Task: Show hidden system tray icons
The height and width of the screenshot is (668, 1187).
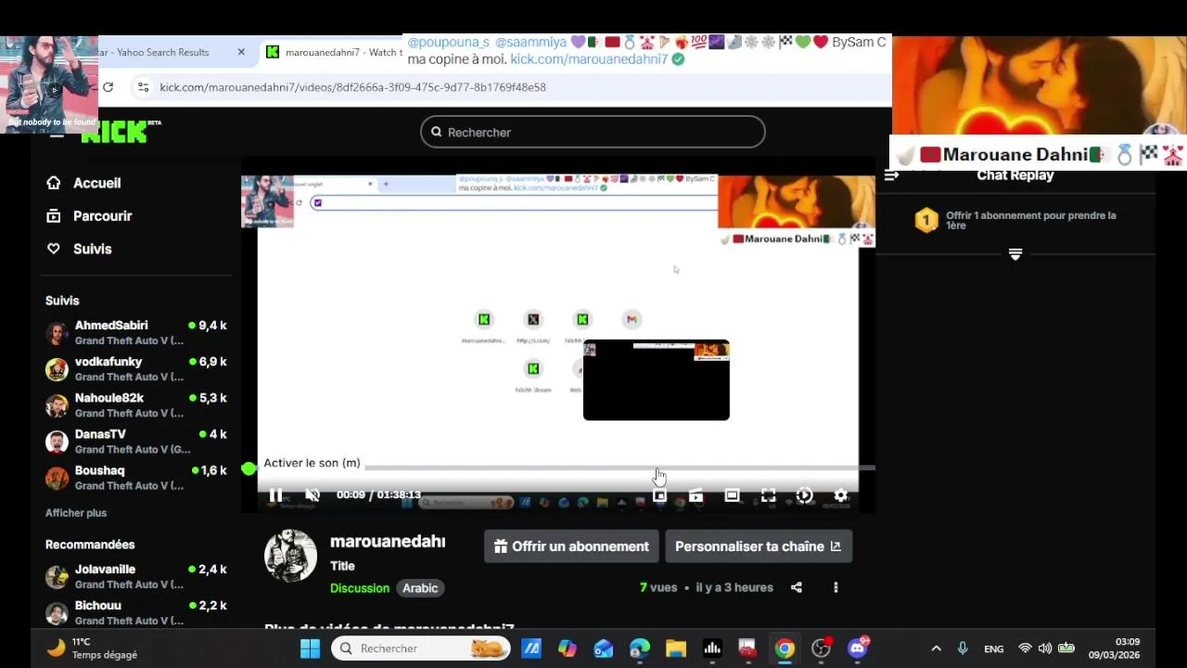Action: point(936,649)
